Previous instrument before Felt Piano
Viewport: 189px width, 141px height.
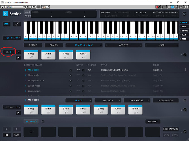point(4,38)
